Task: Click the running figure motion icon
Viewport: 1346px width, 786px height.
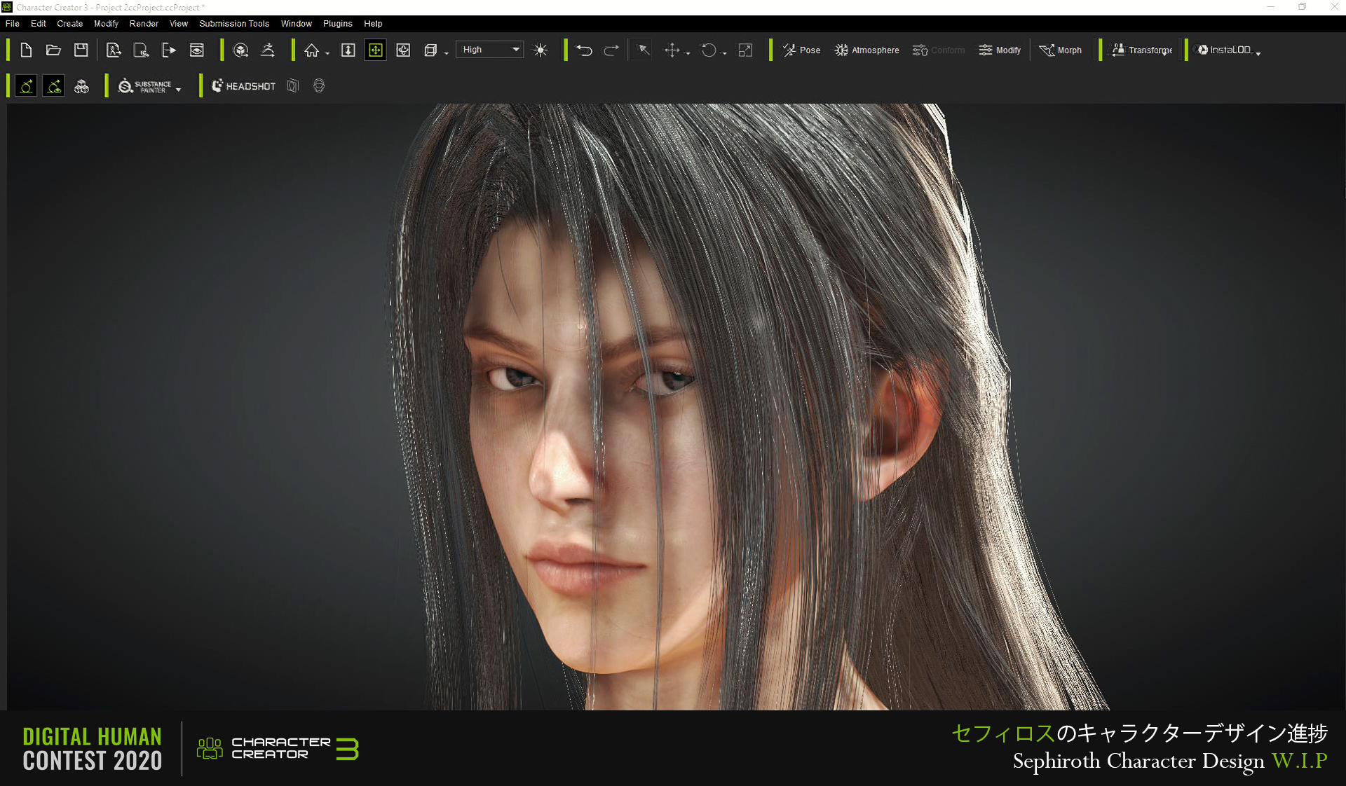Action: (x=268, y=50)
